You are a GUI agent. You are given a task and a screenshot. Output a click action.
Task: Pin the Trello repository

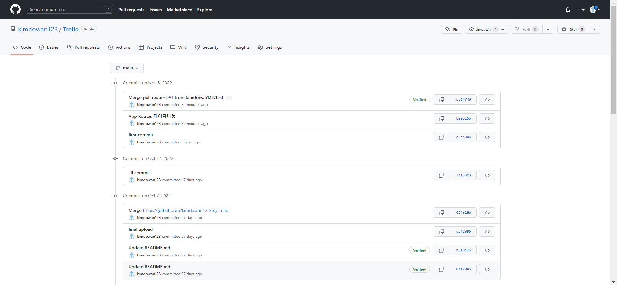point(452,29)
